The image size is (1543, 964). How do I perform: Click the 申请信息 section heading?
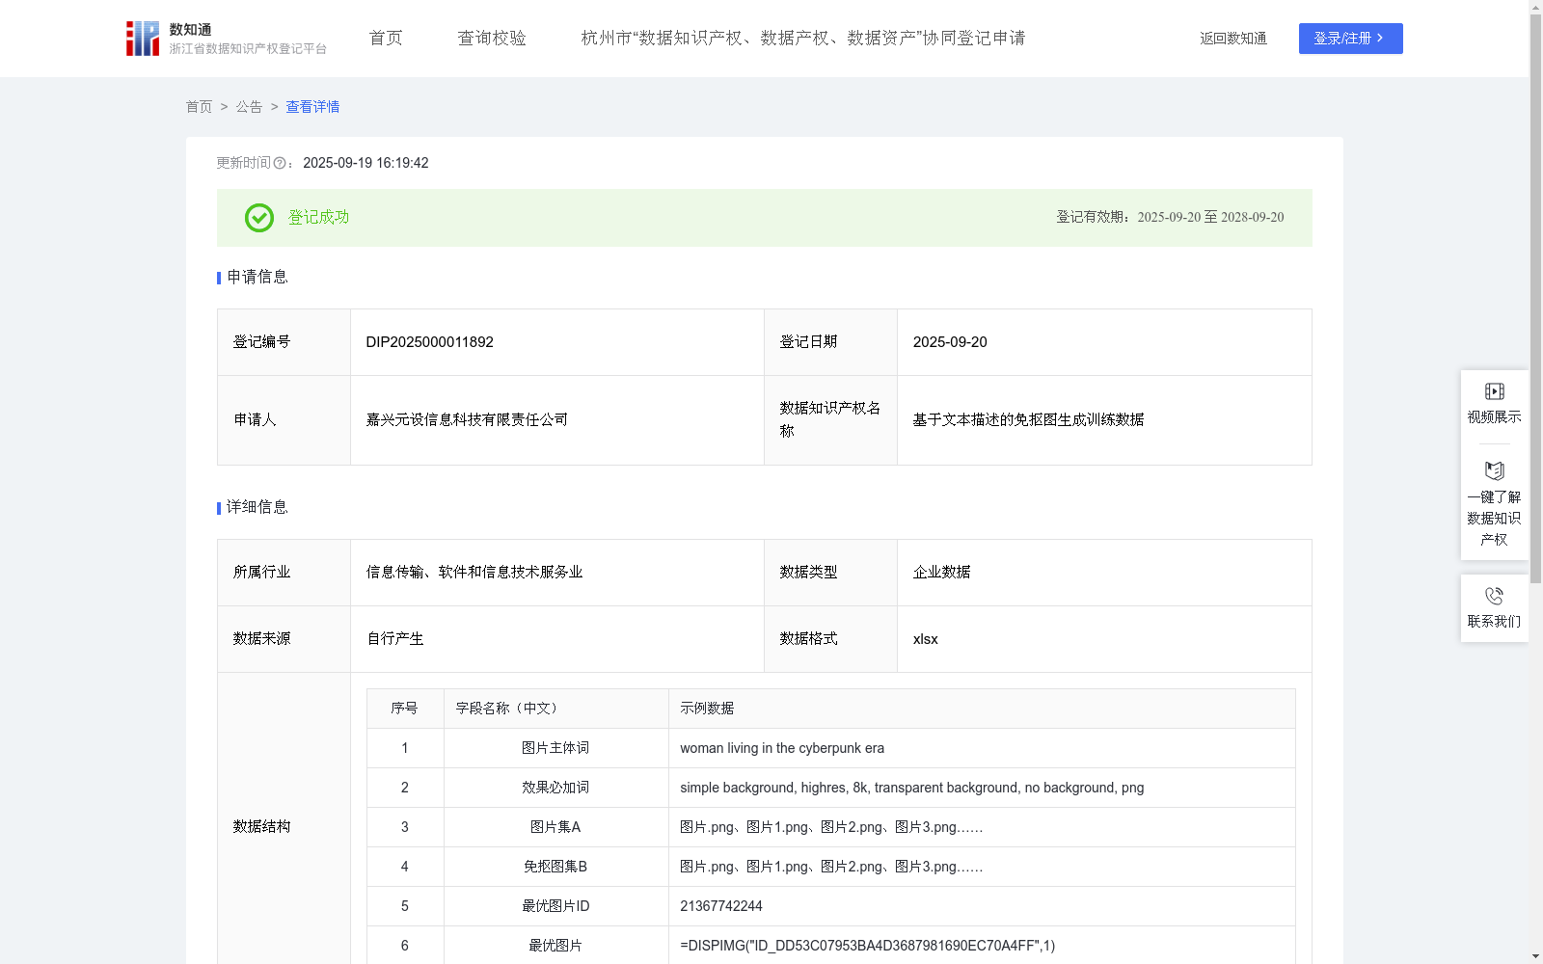257,278
